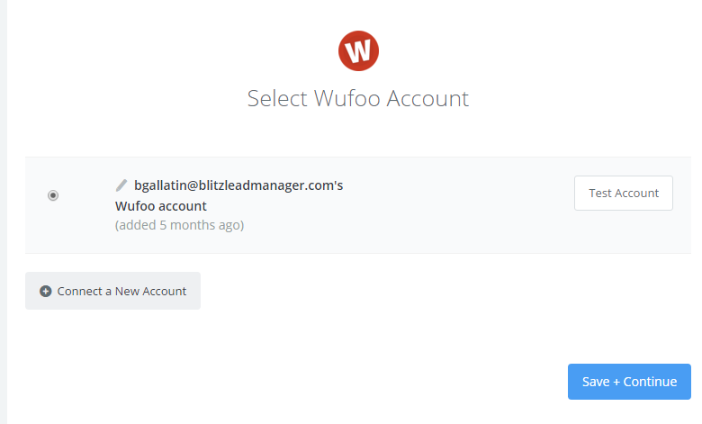Screen dimensions: 702x424
Task: Click Save + Continue
Action: [x=629, y=382]
